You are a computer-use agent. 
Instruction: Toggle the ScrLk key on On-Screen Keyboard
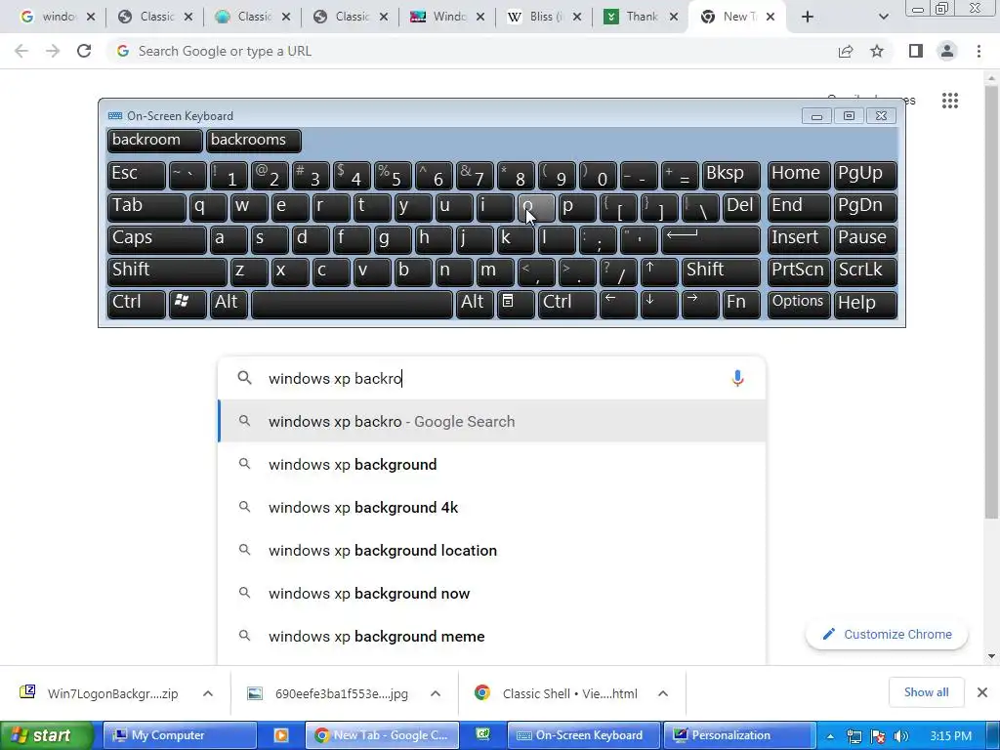[865, 271]
